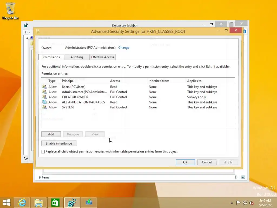This screenshot has width=277, height=208.
Task: Check Replace all child object permission entries
Action: click(x=43, y=152)
